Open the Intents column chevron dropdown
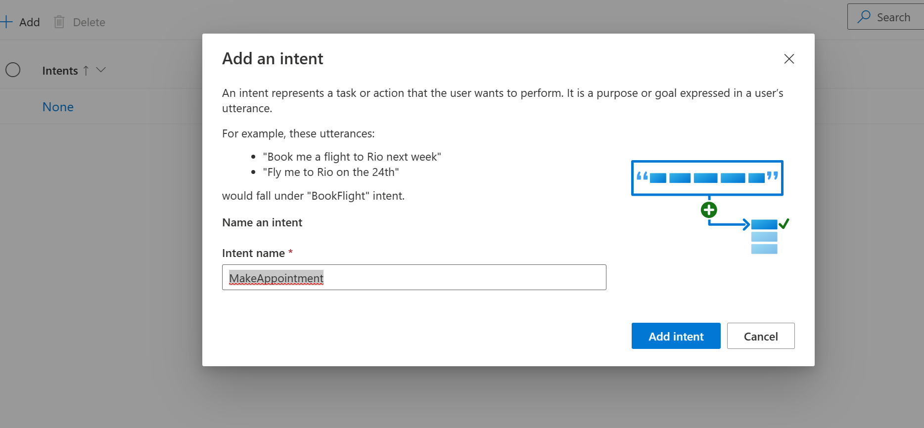 pos(101,70)
